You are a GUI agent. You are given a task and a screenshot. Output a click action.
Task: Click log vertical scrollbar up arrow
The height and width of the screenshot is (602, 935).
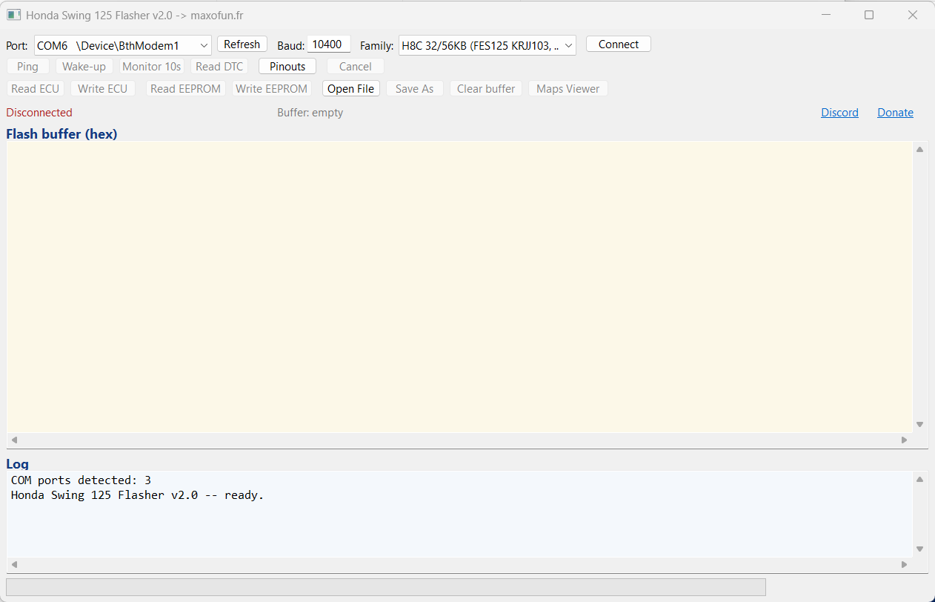pos(919,479)
